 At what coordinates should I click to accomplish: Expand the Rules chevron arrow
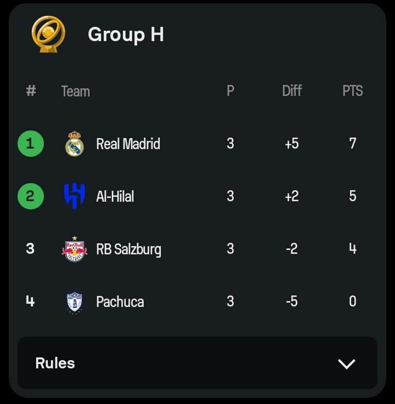click(x=347, y=364)
